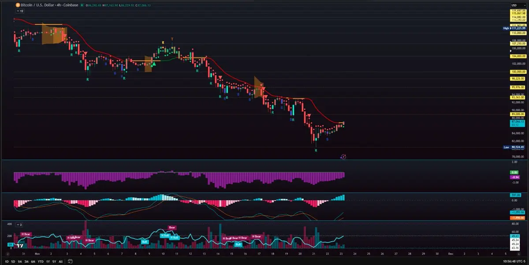Click the red down-arrow signal near Nov 20
Screen dimensions: 529x265
(309, 115)
